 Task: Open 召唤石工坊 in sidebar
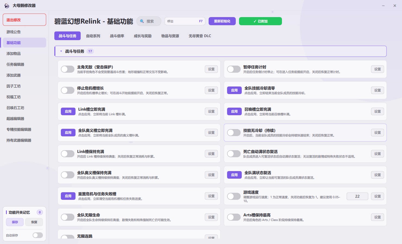(x=24, y=108)
